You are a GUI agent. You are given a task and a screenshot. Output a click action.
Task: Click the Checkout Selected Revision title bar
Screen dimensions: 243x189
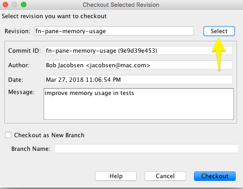click(121, 5)
